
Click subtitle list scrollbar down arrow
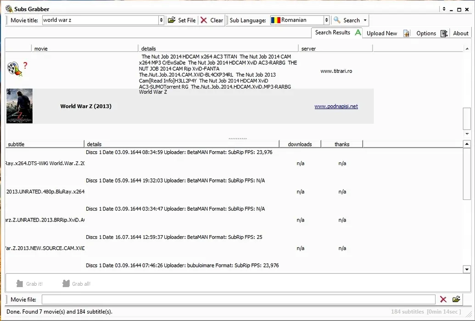[467, 269]
